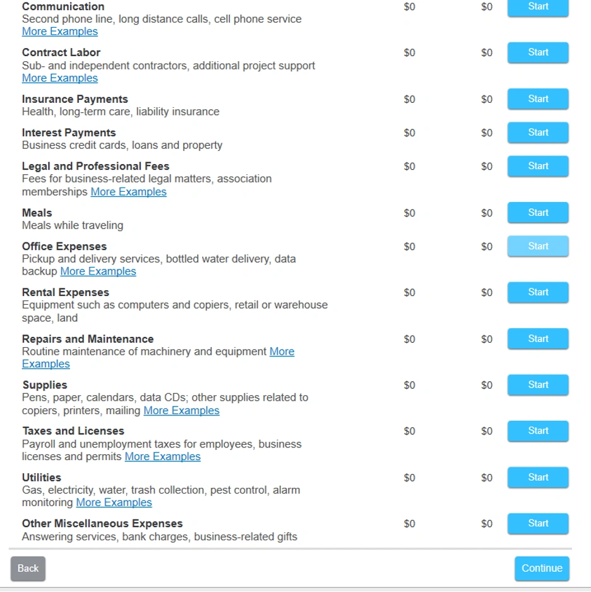The height and width of the screenshot is (592, 591).
Task: Start the Rental Expenses section
Action: click(x=538, y=292)
